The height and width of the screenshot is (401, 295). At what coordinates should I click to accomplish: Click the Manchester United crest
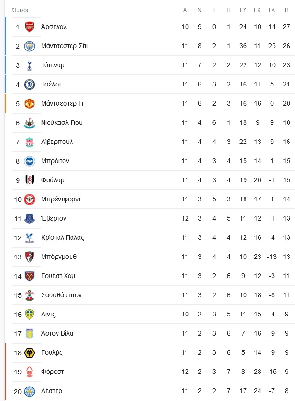tap(29, 104)
